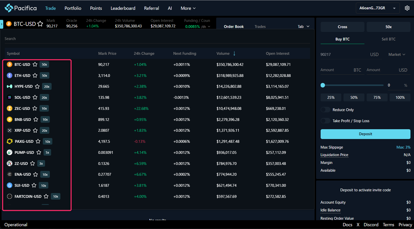Star the ETH-USD row

(35, 75)
